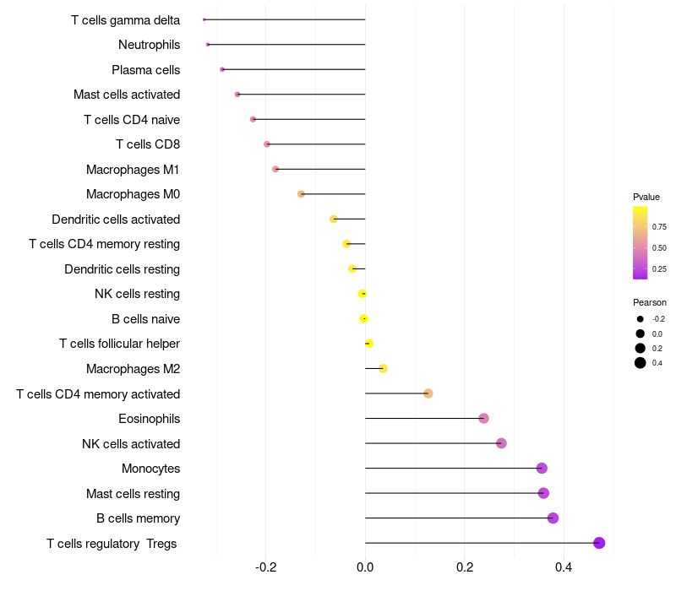The image size is (676, 591).
Task: Click the B cells memory lollipop dot
Action: click(x=553, y=518)
